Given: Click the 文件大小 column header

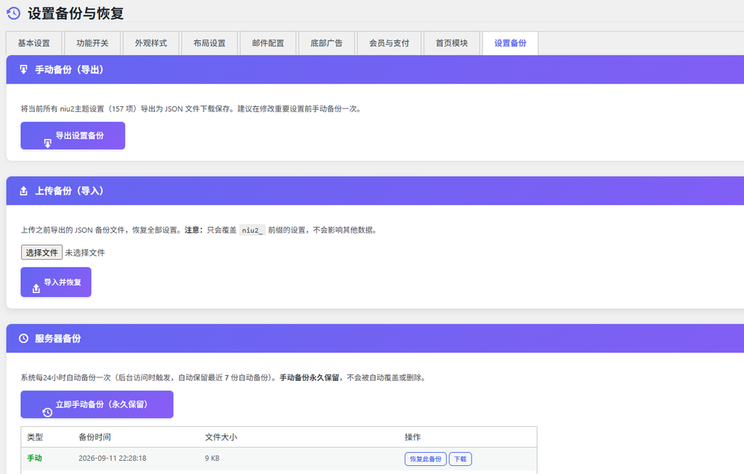Looking at the screenshot, I should 221,437.
